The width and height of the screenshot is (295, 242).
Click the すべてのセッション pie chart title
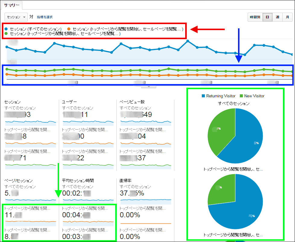234,103
